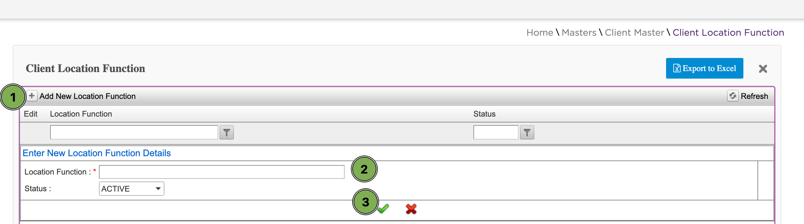
Task: Go to Home in breadcrumb
Action: [x=540, y=33]
